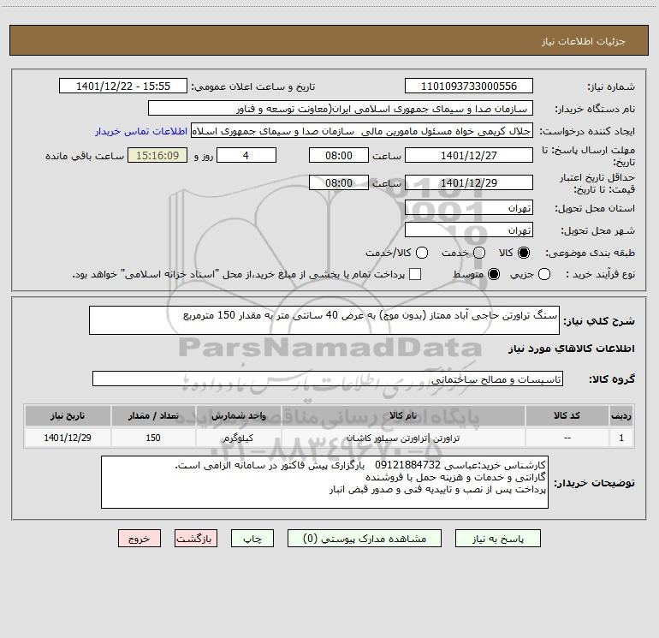Screen dimensions: 659x638
Task: Choose متوسط purchase process type
Action: pyautogui.click(x=494, y=274)
